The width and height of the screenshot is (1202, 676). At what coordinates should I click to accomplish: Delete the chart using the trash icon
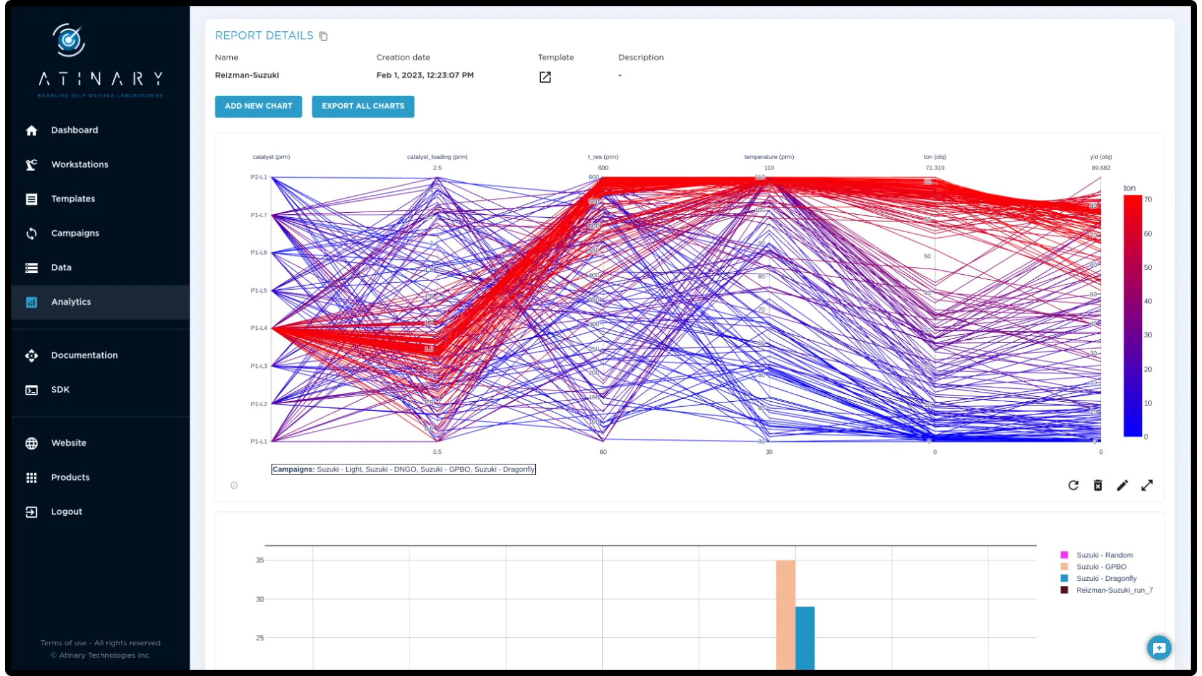1098,485
